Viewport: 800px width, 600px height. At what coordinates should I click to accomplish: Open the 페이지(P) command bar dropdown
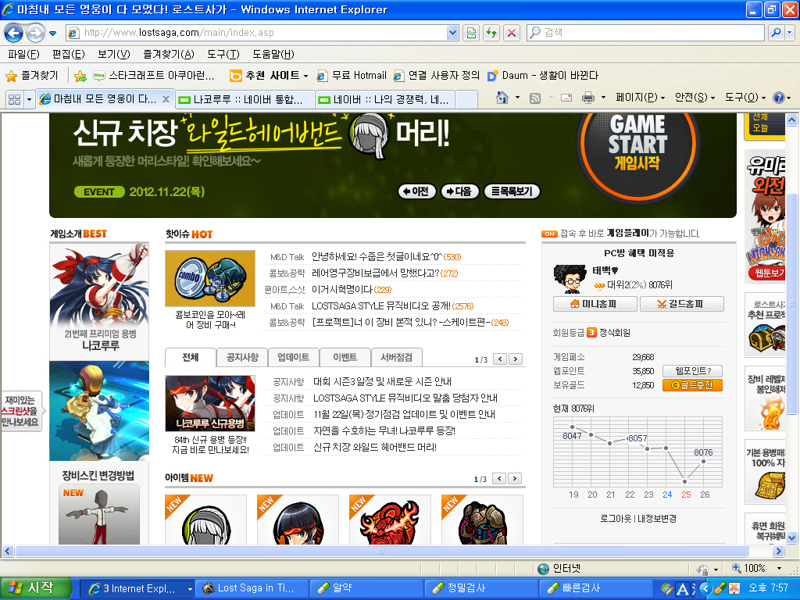click(x=641, y=98)
